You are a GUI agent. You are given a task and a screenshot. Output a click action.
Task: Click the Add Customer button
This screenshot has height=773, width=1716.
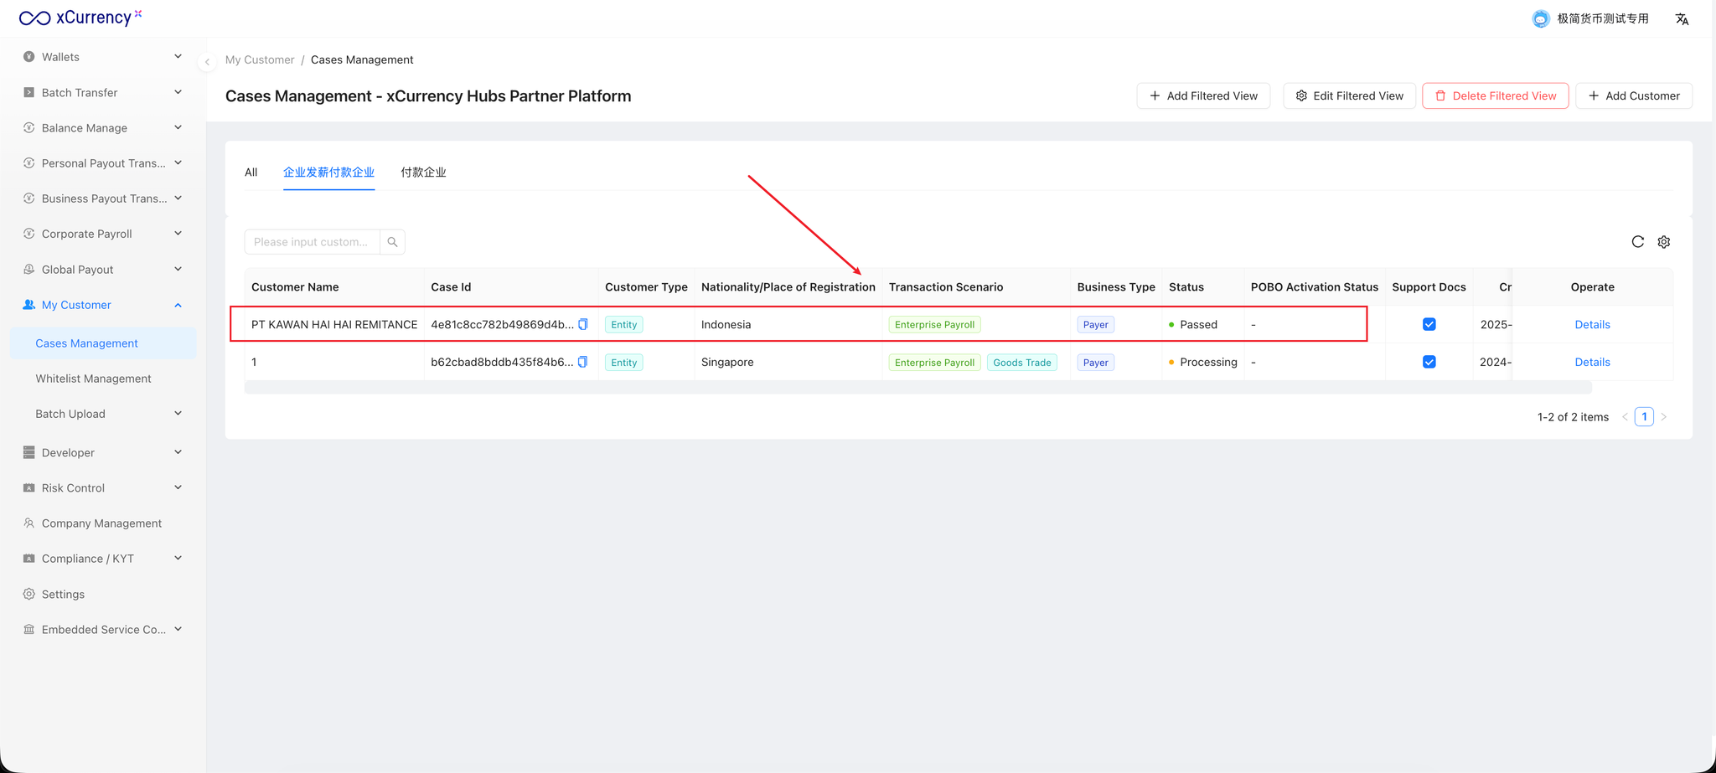click(1634, 95)
